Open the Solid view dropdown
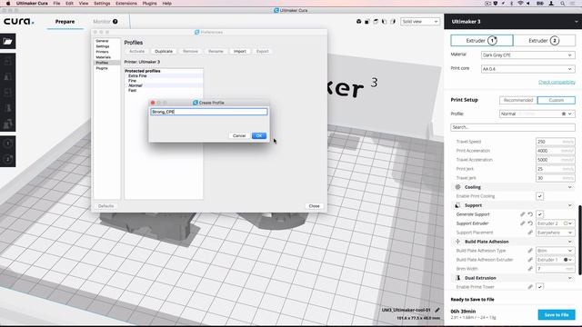582x327 pixels. (x=420, y=22)
